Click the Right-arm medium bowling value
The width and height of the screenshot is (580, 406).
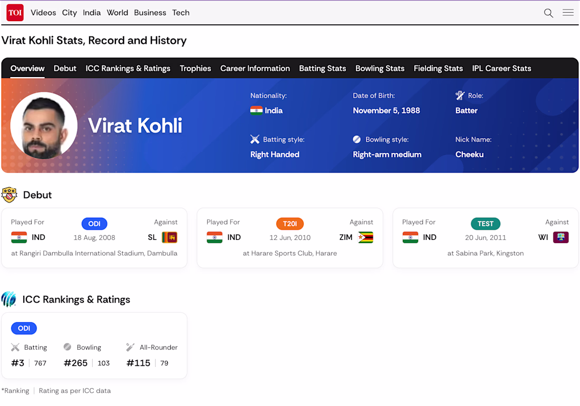[387, 154]
